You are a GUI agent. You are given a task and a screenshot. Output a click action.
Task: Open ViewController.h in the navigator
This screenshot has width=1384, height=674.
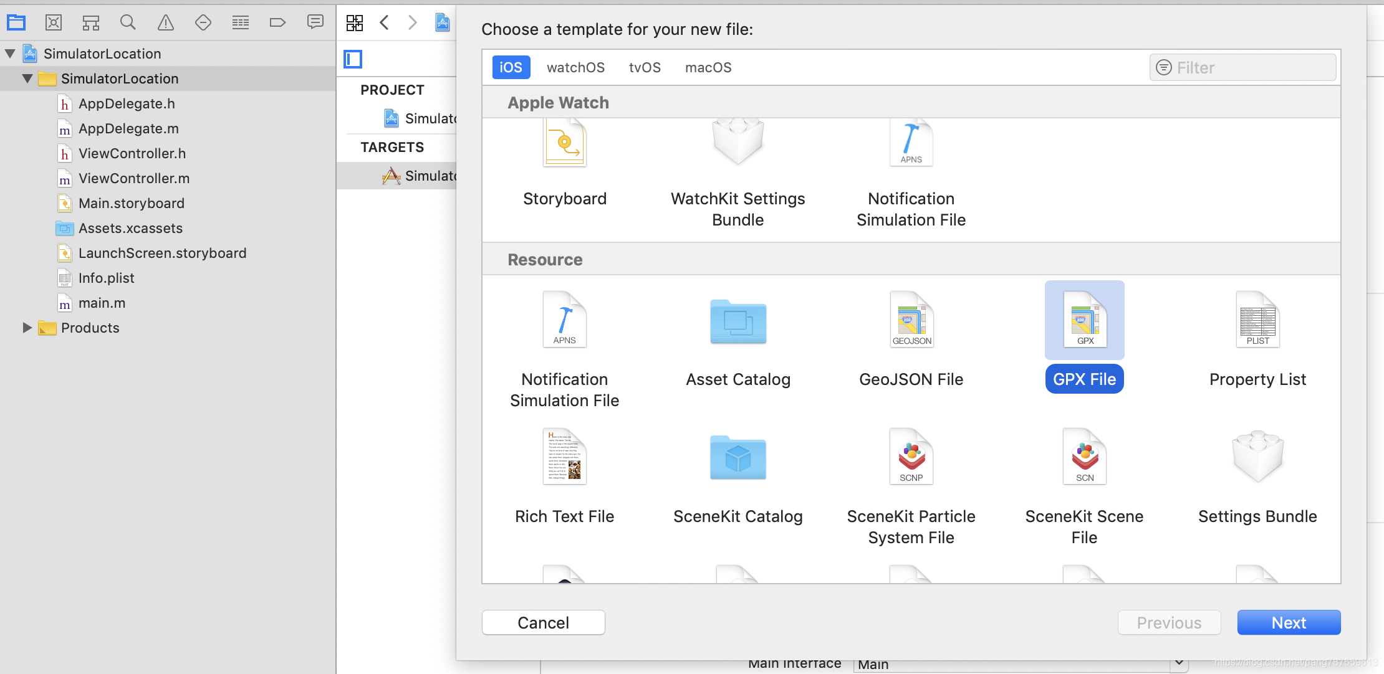[132, 153]
